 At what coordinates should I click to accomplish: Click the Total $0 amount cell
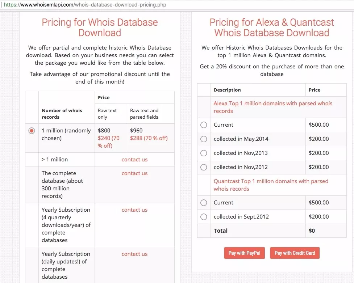pos(312,231)
